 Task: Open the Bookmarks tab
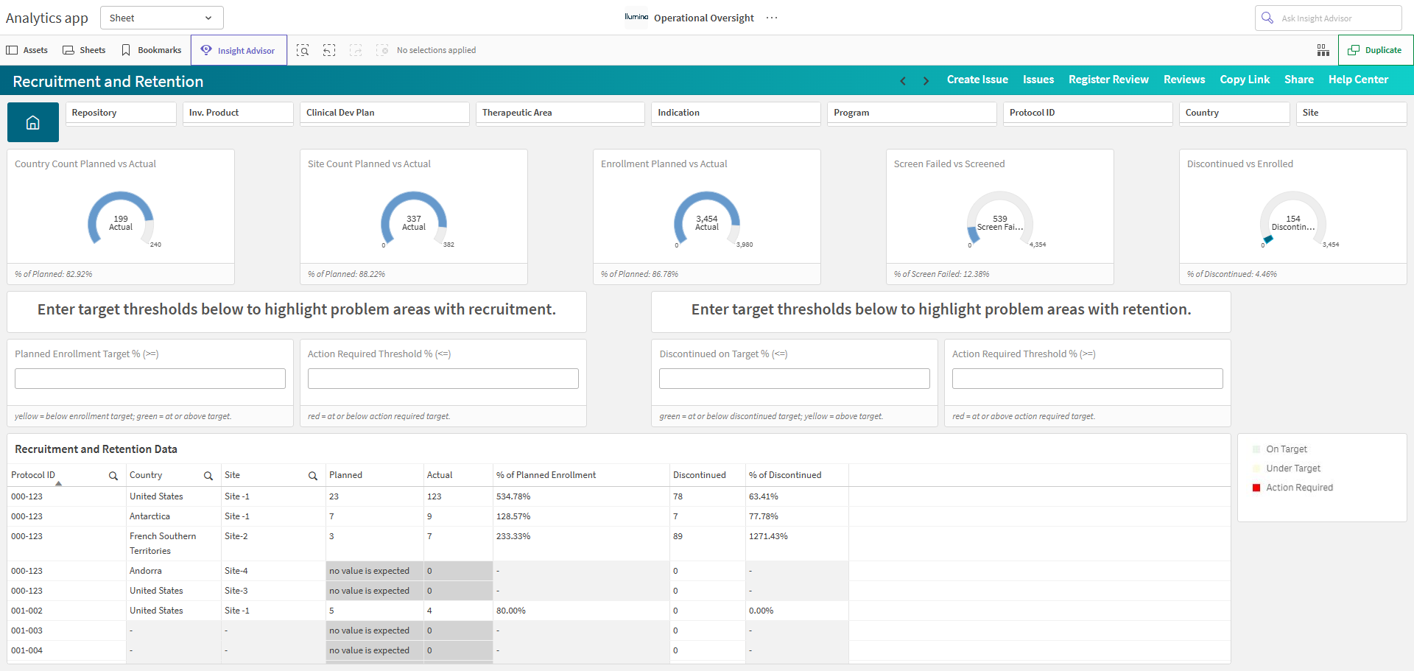[x=151, y=50]
